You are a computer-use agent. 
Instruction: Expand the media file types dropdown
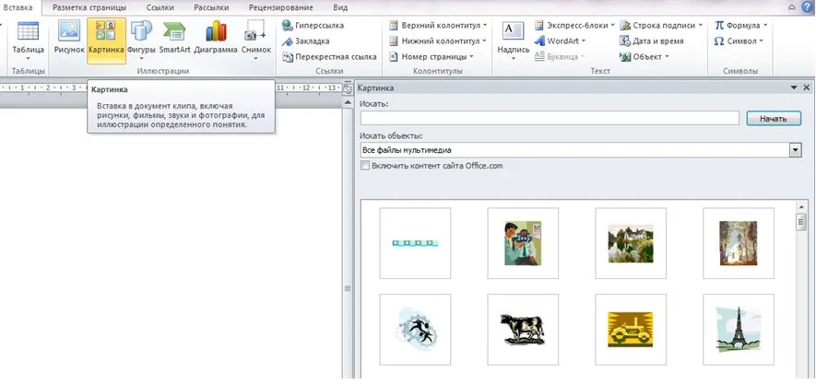795,150
